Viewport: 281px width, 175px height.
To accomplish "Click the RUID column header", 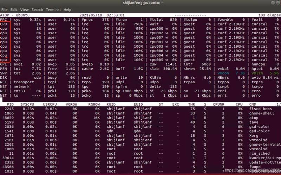I will 111,104.
